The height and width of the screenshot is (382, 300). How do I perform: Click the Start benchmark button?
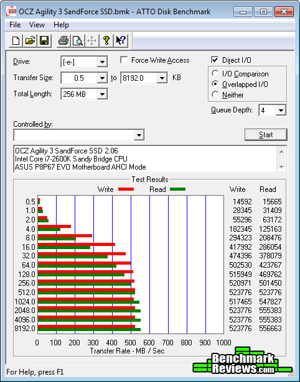(x=266, y=135)
